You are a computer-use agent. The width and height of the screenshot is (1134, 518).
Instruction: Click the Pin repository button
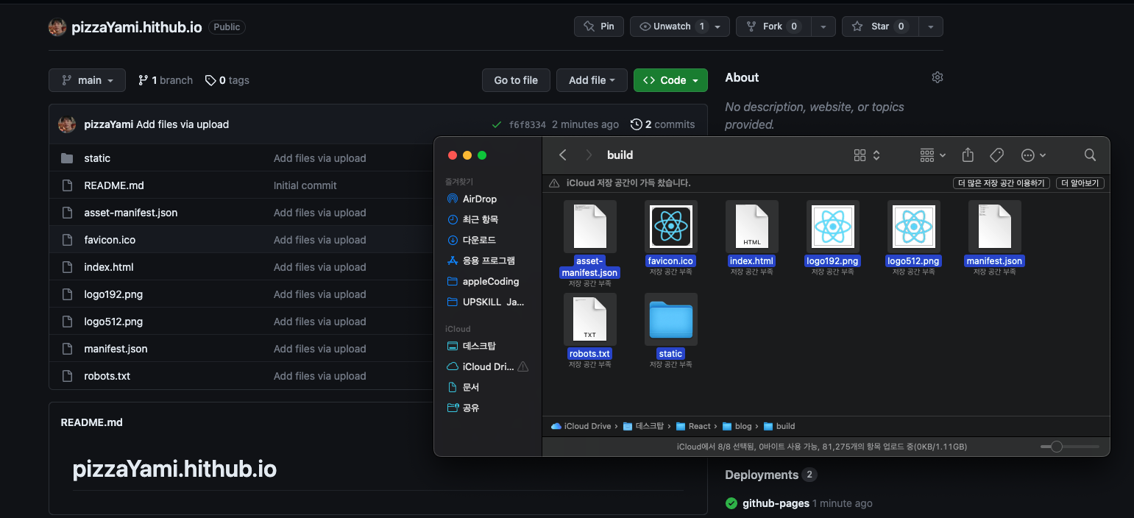598,26
